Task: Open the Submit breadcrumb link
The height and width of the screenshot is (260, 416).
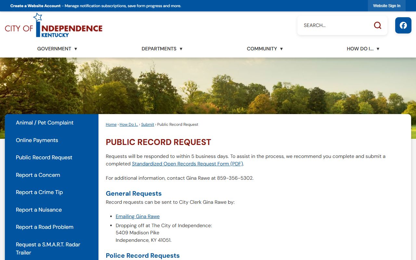Action: (148, 124)
